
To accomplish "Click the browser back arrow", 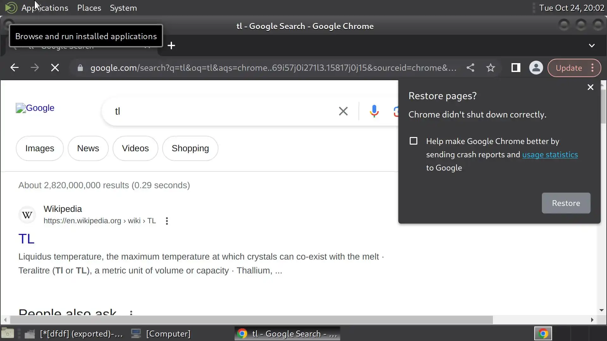I will pos(15,68).
